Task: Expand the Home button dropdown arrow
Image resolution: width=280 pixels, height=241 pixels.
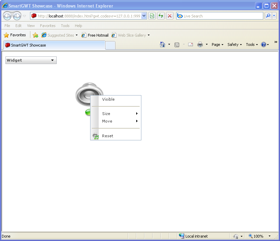Action: (x=169, y=45)
